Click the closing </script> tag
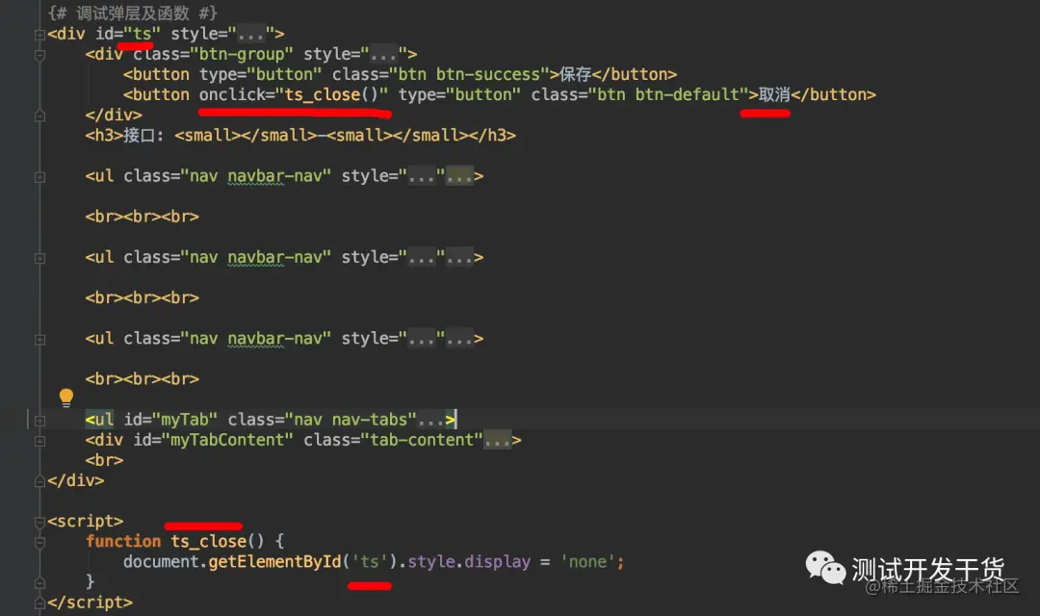Screen dimensions: 1040x616 (x=91, y=603)
